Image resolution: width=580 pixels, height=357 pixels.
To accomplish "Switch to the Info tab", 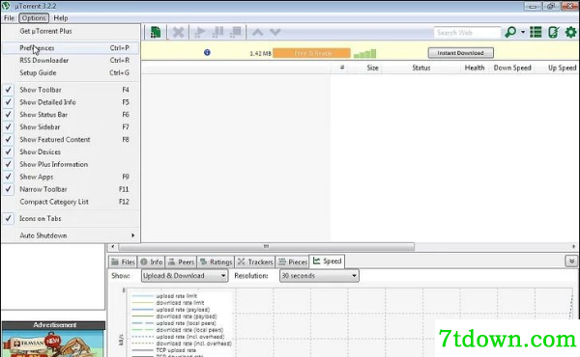I will point(152,261).
